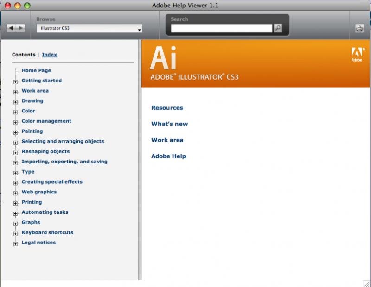371x287 pixels.
Task: Open the Web graphics entry
Action: tap(39, 192)
